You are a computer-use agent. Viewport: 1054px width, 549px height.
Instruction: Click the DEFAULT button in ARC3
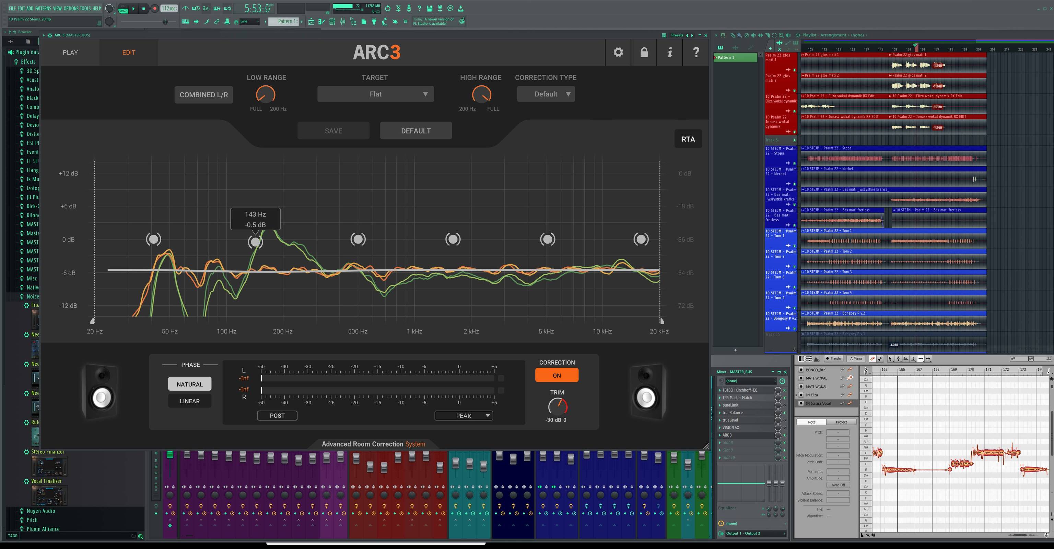[416, 131]
